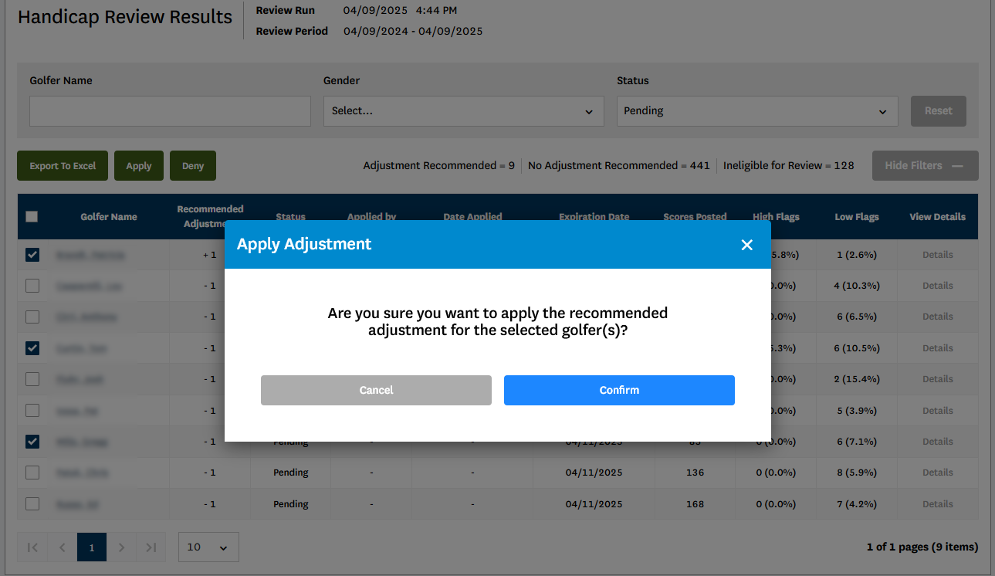This screenshot has height=576, width=995.
Task: Cancel the Apply Adjustment dialog
Action: point(376,390)
